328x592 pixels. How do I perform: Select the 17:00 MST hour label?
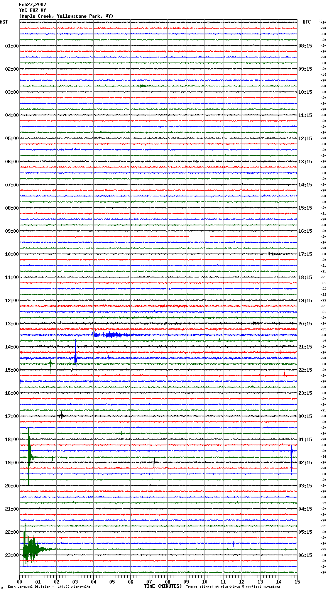[x=12, y=416]
